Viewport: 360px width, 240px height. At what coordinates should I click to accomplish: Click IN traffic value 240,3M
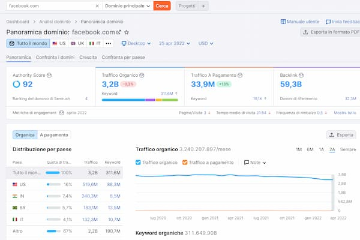[90, 196]
